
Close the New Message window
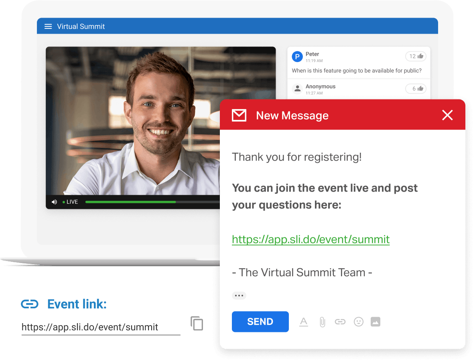(447, 115)
